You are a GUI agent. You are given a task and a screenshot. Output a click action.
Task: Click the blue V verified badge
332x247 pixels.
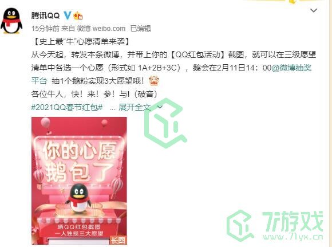coord(68,15)
